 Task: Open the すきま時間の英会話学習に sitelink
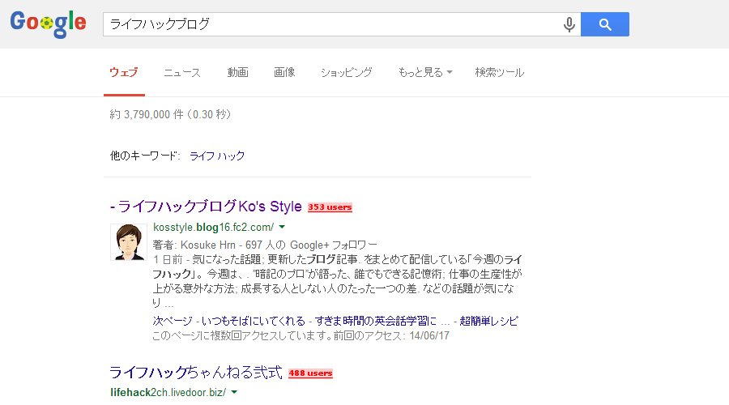376,321
